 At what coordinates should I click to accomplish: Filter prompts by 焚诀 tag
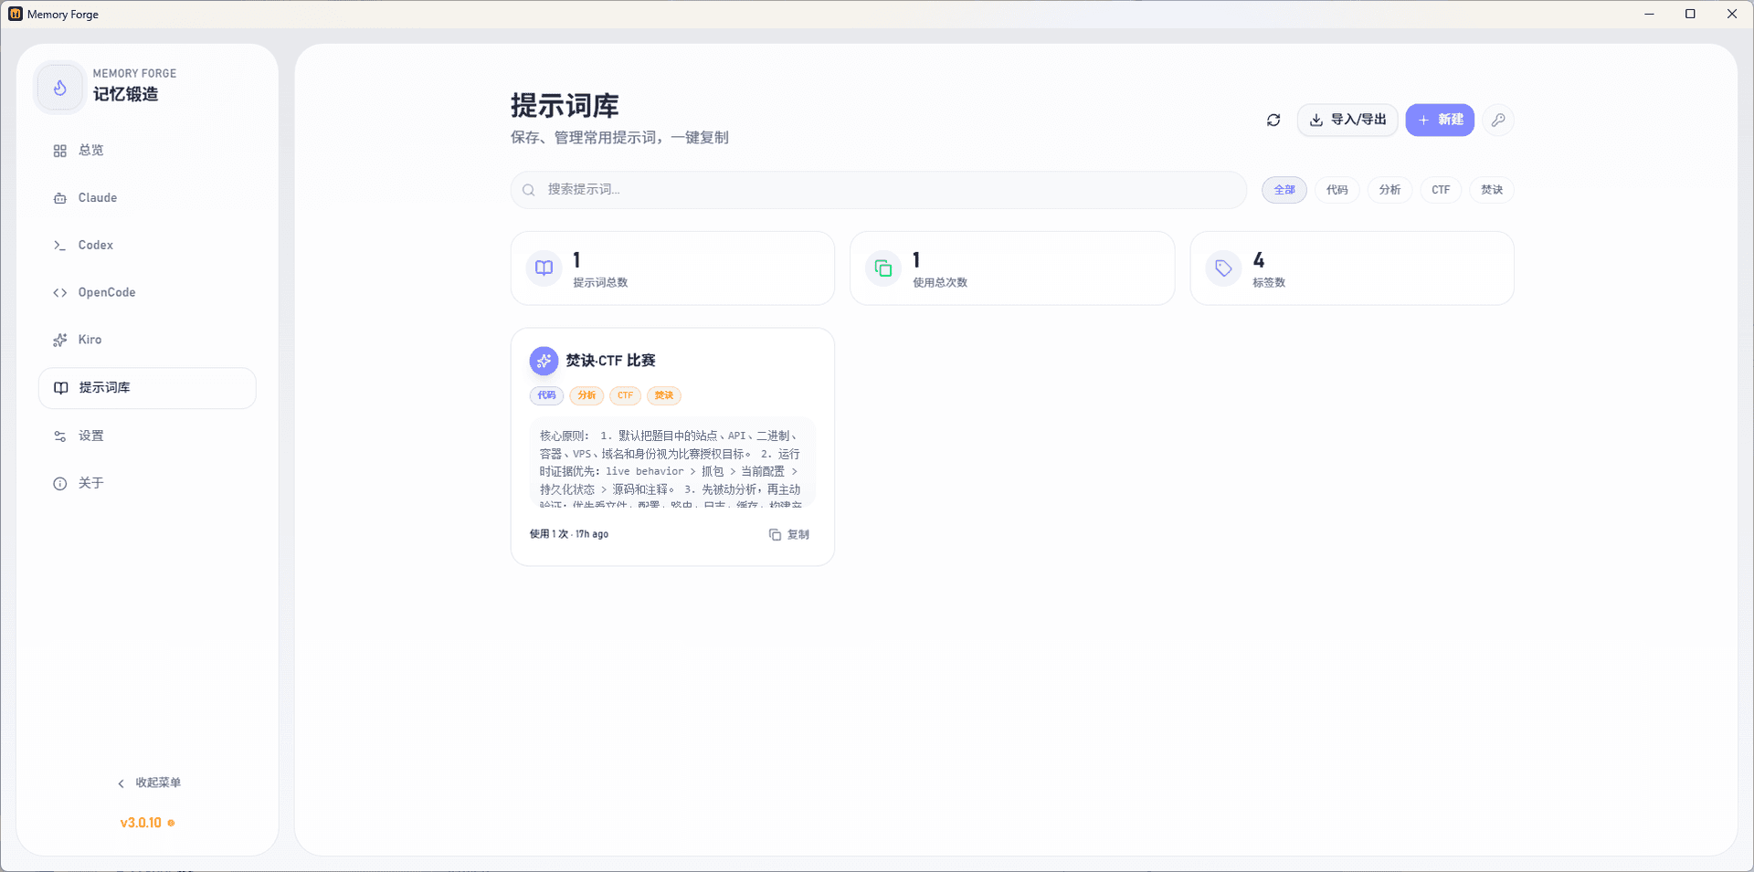pos(1492,190)
